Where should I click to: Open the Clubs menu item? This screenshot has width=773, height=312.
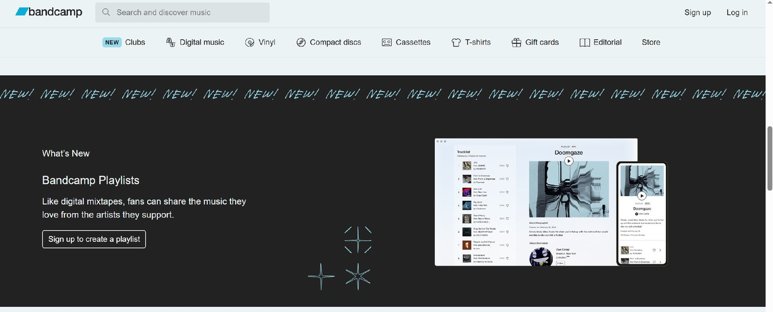(135, 42)
